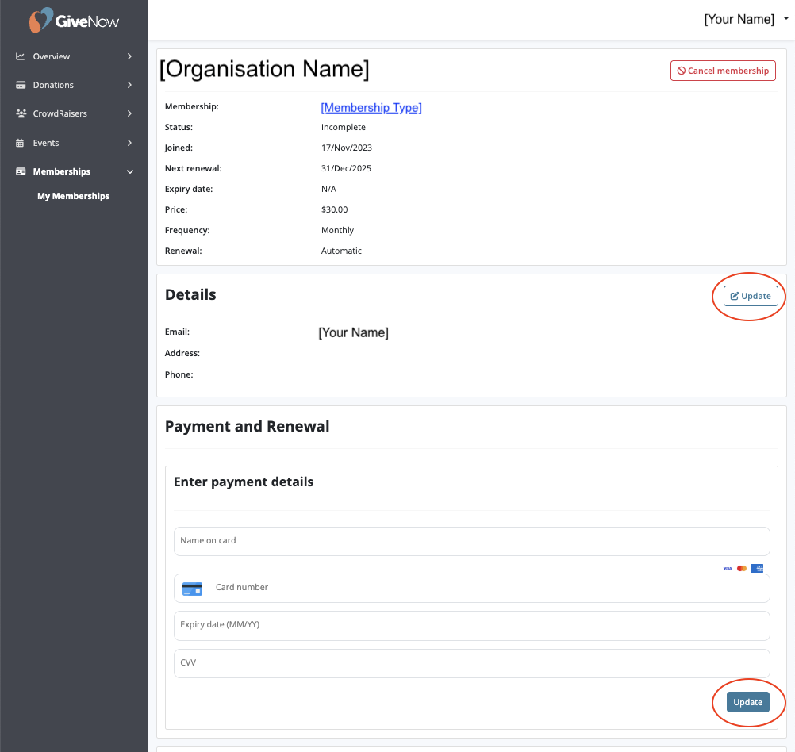
Task: Focus the Expiry date (MM/YY) field
Action: click(x=471, y=625)
